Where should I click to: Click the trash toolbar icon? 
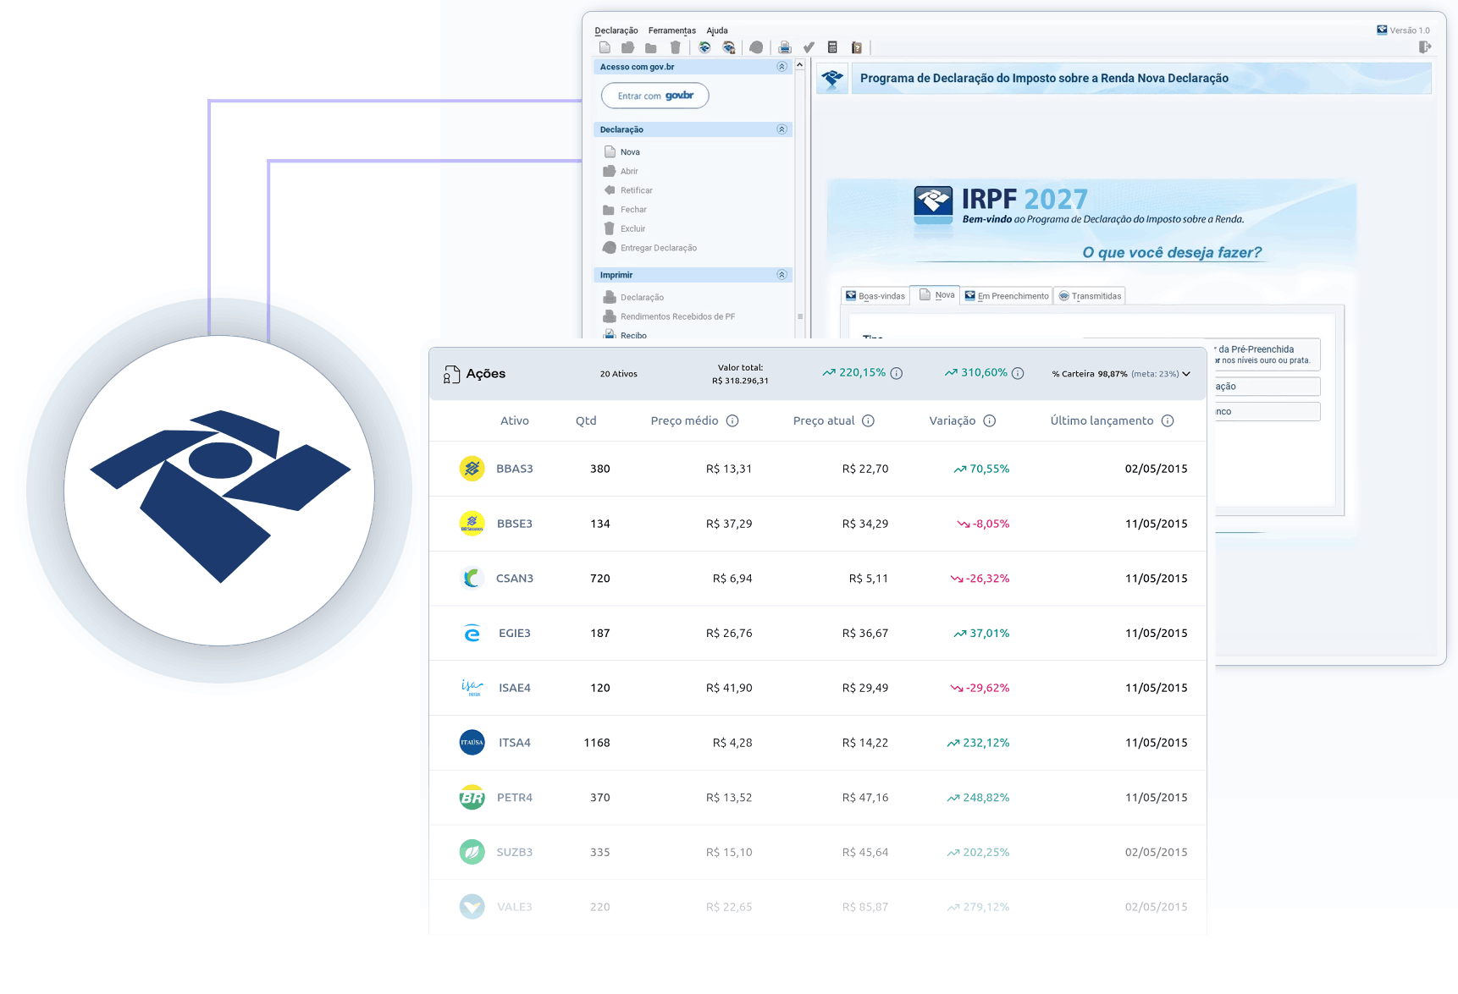pos(675,47)
